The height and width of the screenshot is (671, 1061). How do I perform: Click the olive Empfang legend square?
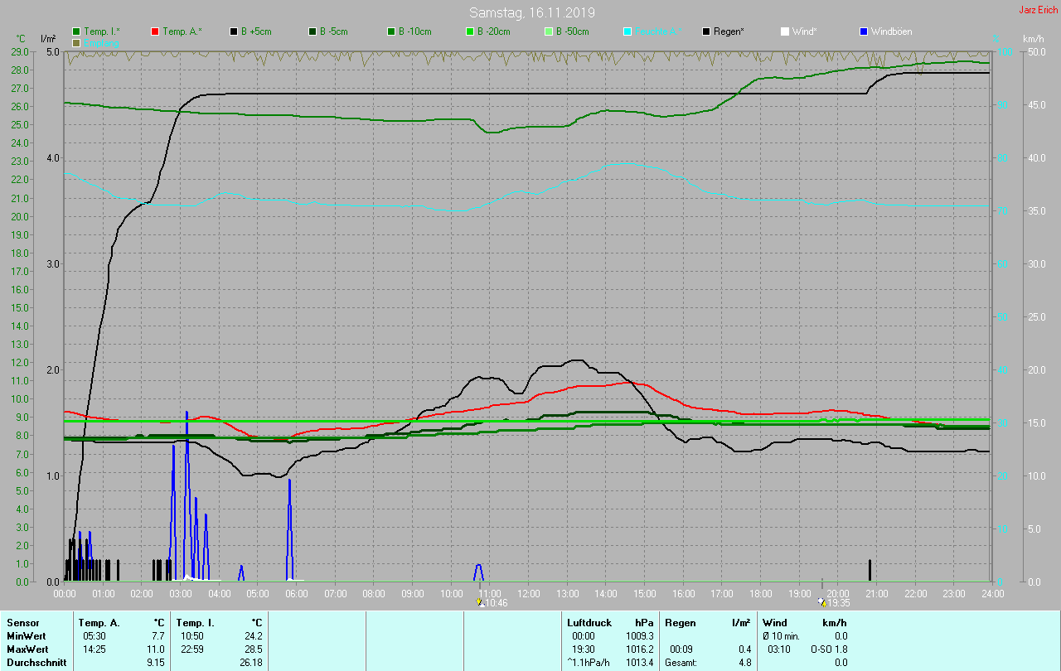point(77,42)
